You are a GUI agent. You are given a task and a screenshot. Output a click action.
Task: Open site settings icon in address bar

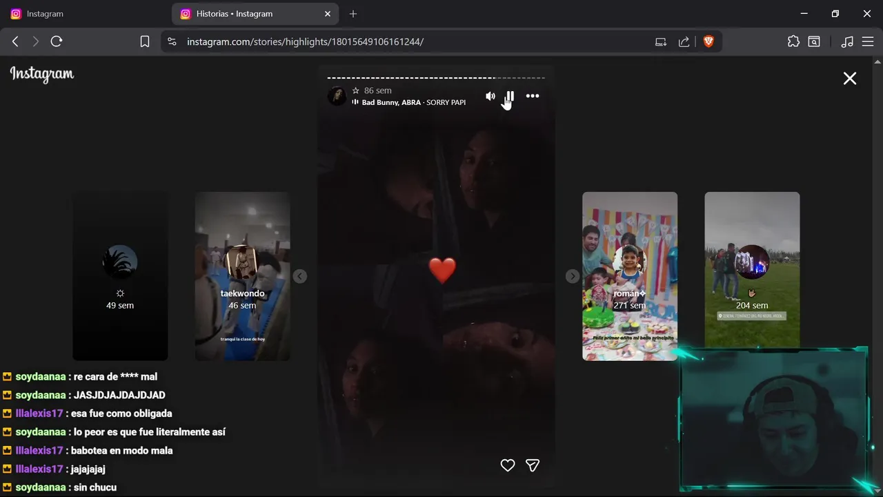tap(172, 41)
